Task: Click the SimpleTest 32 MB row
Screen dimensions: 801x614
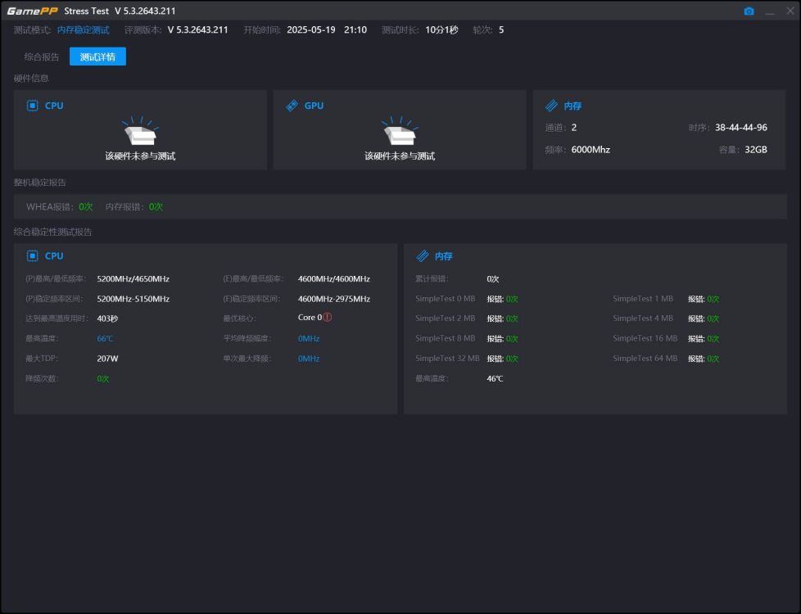Action: 466,359
